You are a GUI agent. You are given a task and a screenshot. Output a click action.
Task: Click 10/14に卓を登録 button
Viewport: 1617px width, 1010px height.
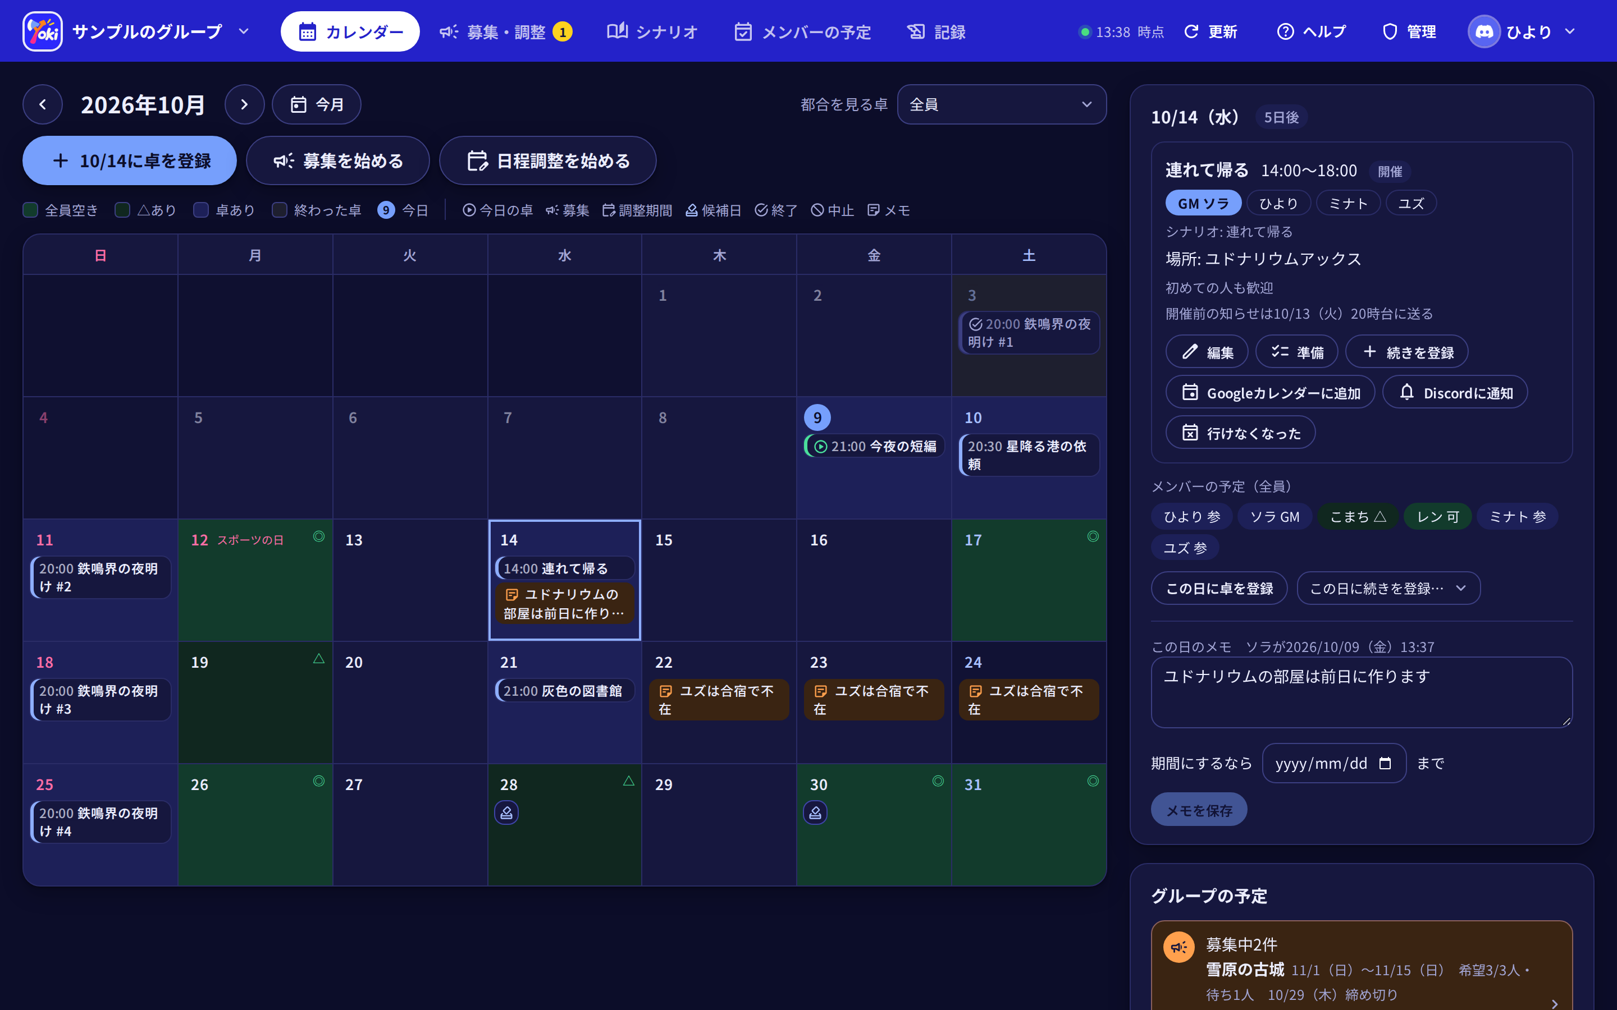130,160
